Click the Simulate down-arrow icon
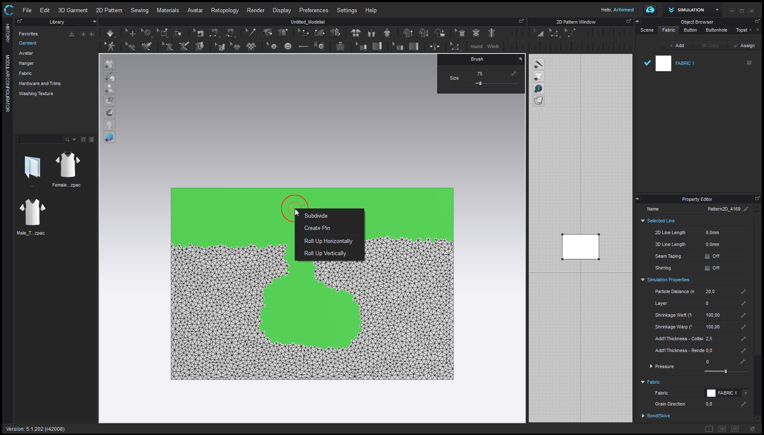 (110, 33)
